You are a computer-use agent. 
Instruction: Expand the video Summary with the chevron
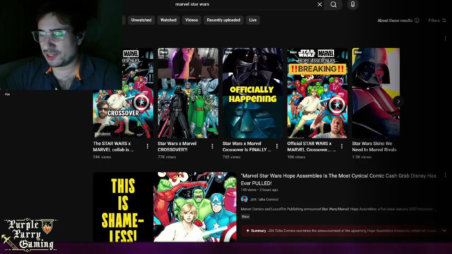[x=444, y=231]
